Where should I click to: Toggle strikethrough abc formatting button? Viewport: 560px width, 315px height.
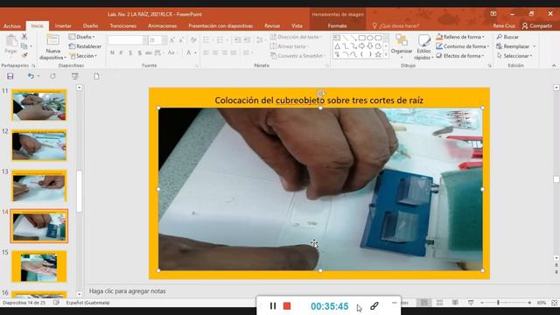(148, 52)
